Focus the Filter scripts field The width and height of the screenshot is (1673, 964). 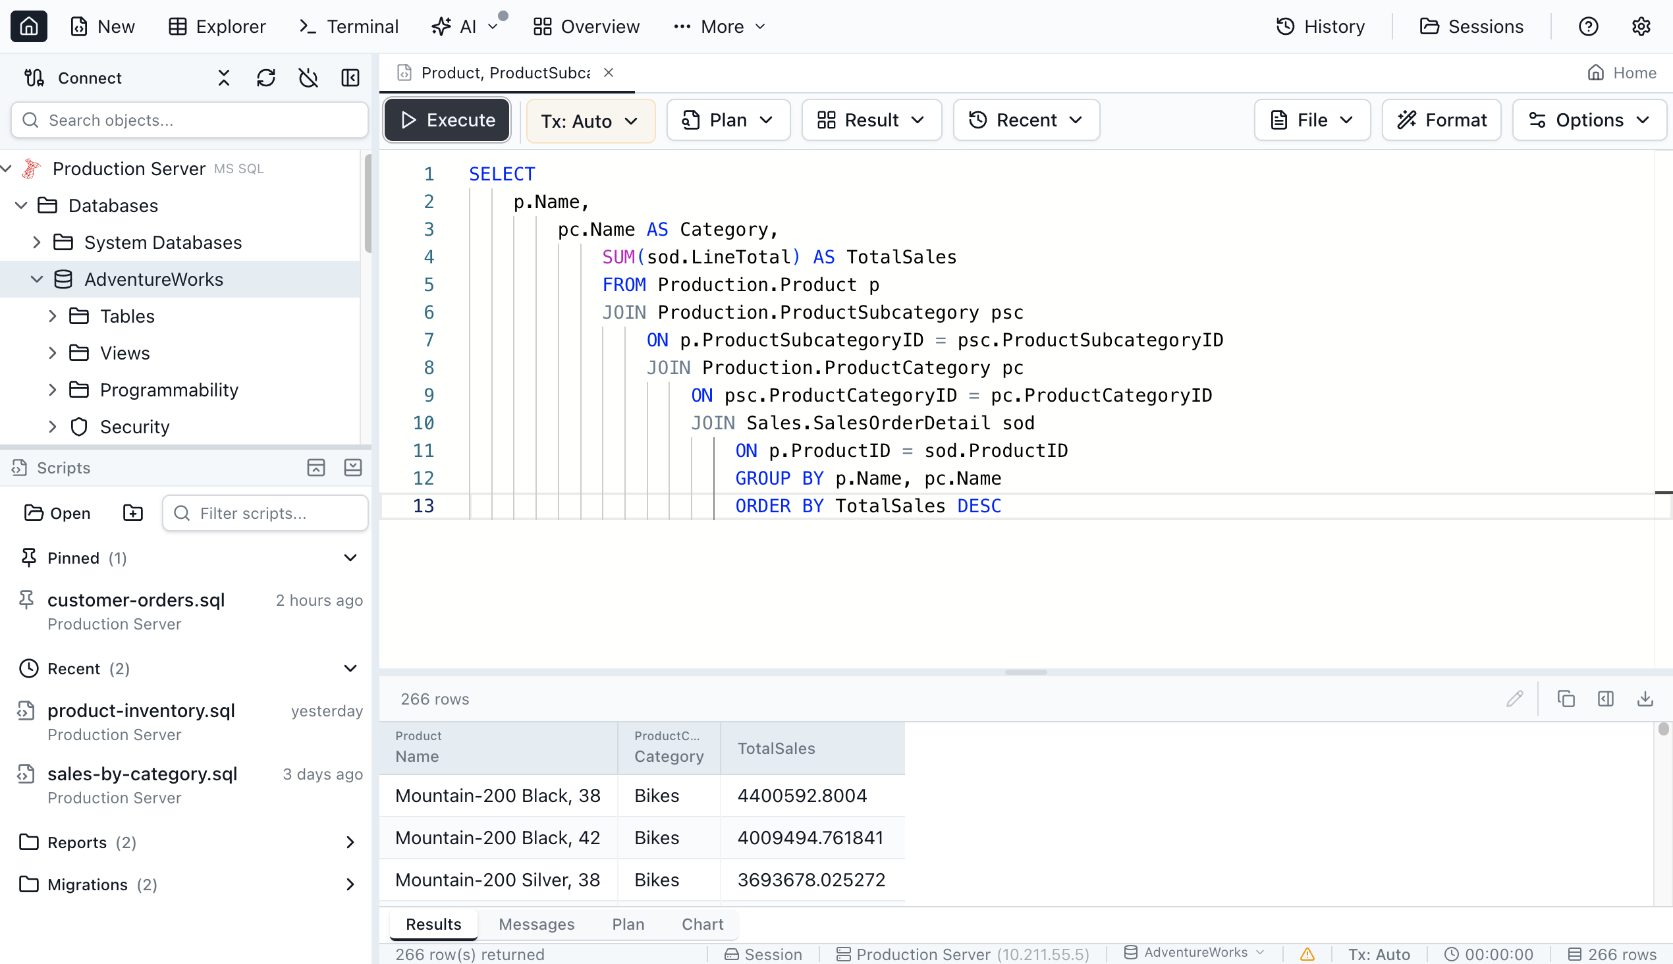point(265,513)
